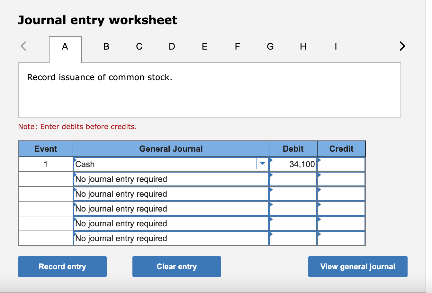Click the Credit column header
This screenshot has width=432, height=293.
click(x=341, y=149)
